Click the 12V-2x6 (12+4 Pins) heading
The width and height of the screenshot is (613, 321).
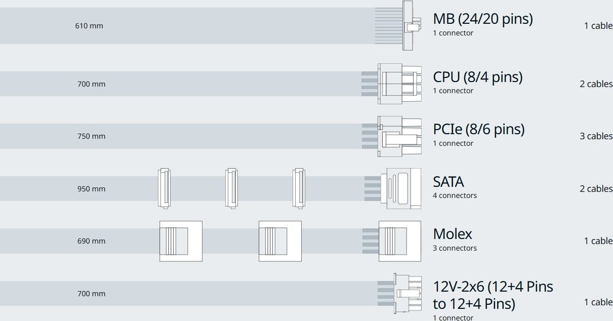point(493,295)
